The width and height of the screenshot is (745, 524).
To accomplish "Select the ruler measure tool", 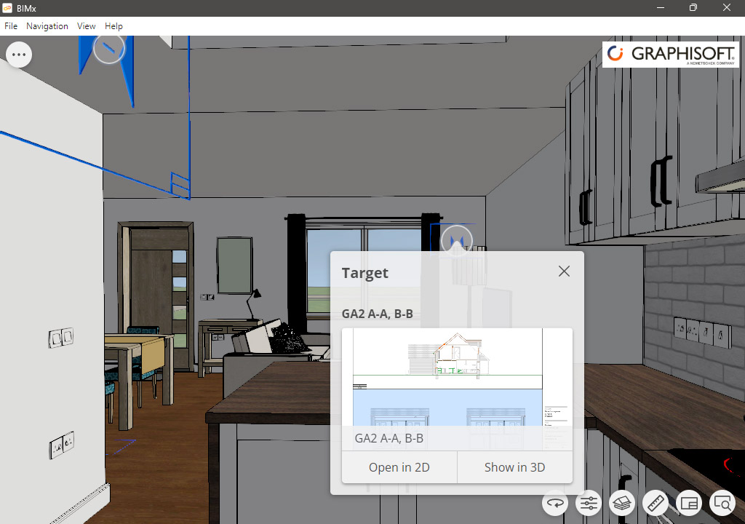I will [x=656, y=503].
